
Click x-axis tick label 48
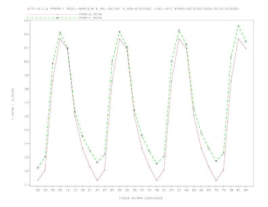tap(157, 190)
